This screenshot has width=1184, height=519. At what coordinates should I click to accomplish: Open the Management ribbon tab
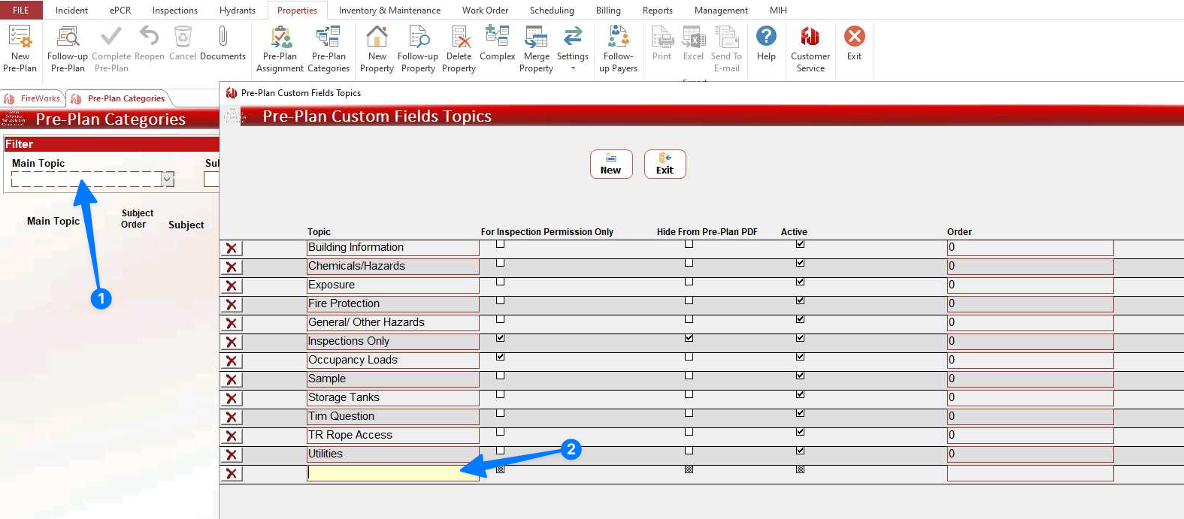coord(721,11)
